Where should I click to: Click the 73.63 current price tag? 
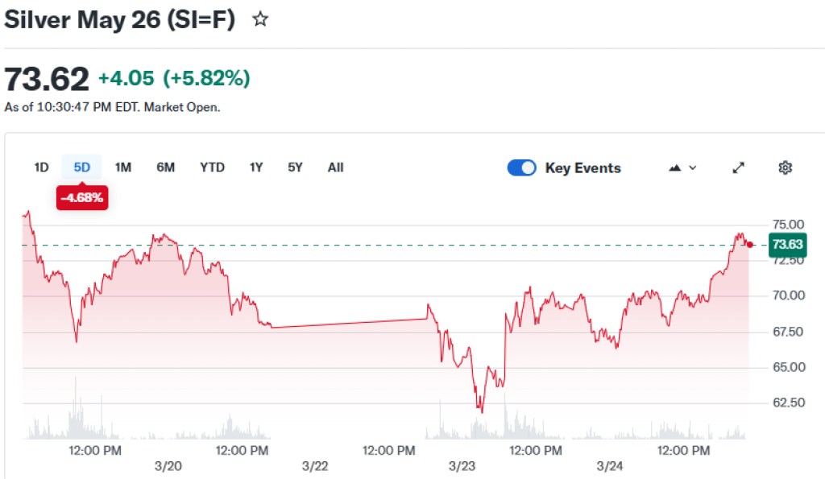tap(787, 244)
